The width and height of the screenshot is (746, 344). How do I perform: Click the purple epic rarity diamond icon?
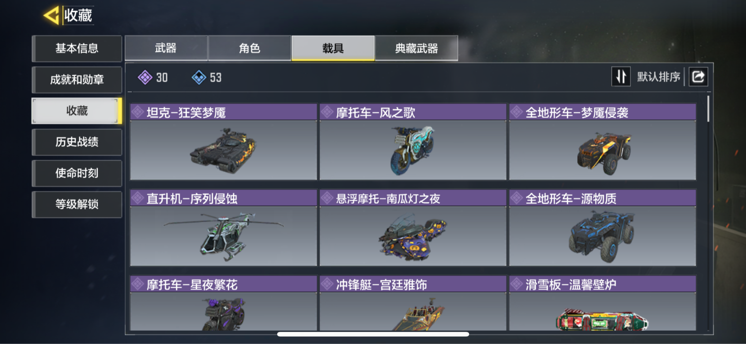[145, 77]
